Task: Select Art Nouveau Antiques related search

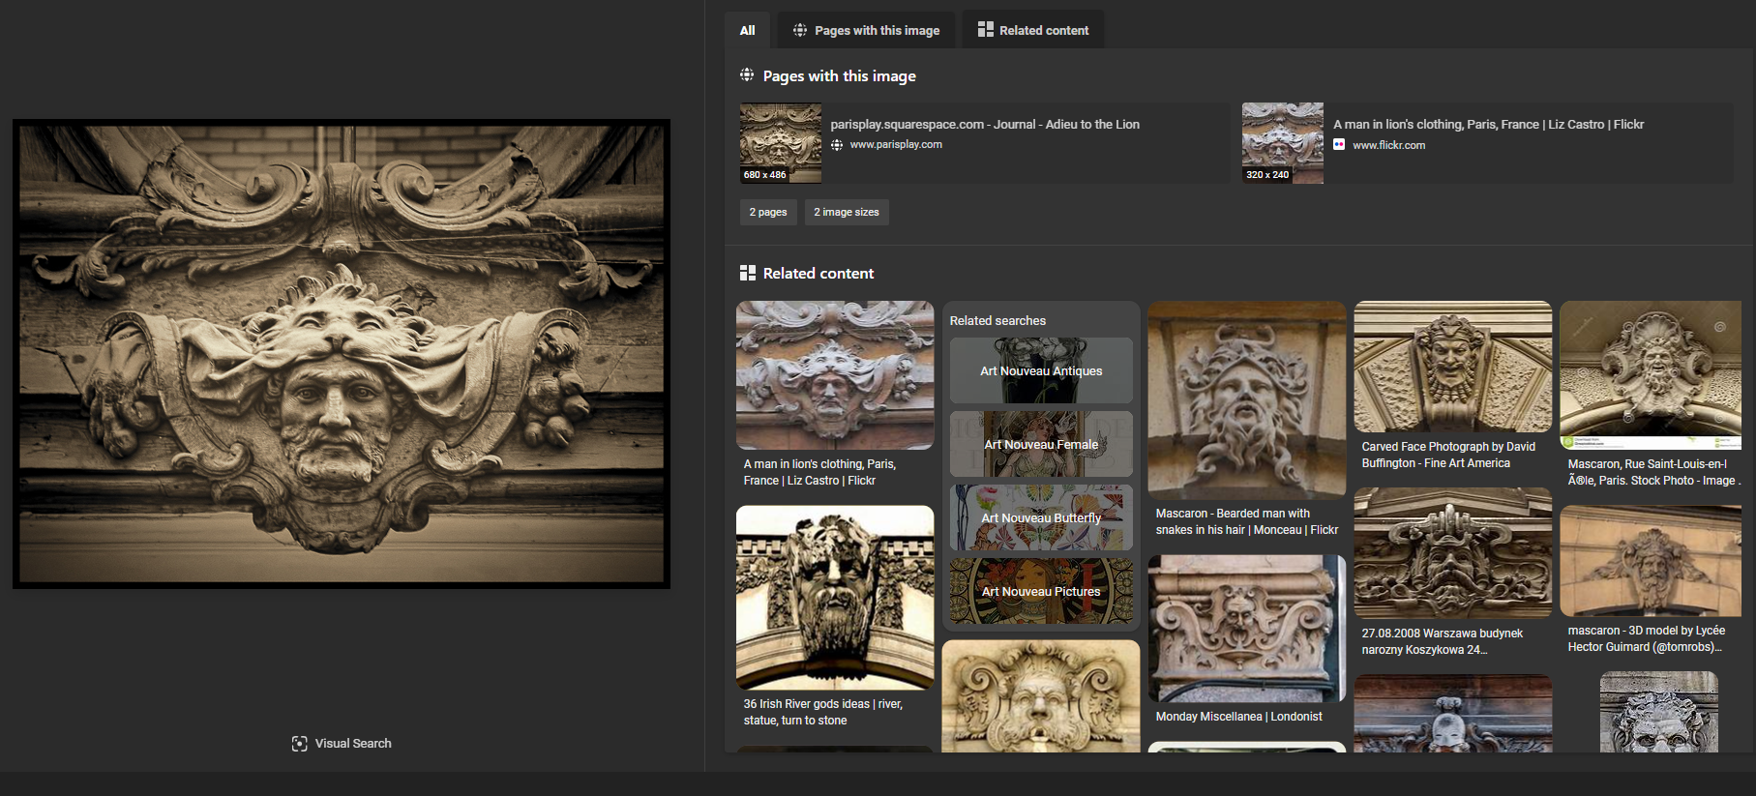Action: tap(1041, 370)
